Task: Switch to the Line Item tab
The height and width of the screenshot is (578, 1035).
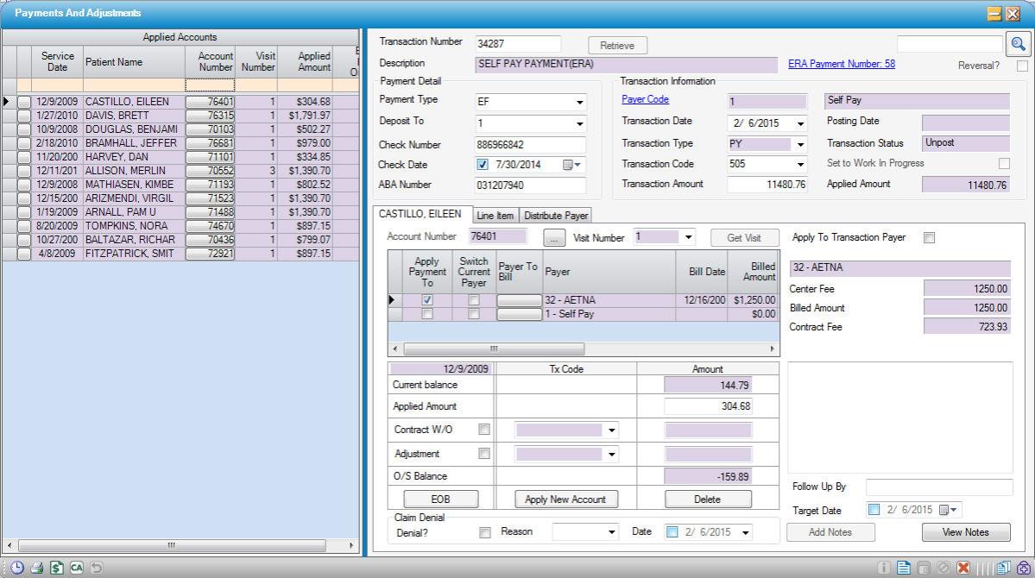Action: (x=495, y=216)
